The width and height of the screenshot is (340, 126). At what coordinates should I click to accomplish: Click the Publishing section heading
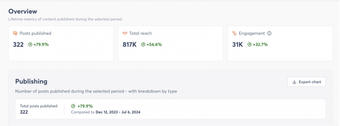click(x=31, y=82)
